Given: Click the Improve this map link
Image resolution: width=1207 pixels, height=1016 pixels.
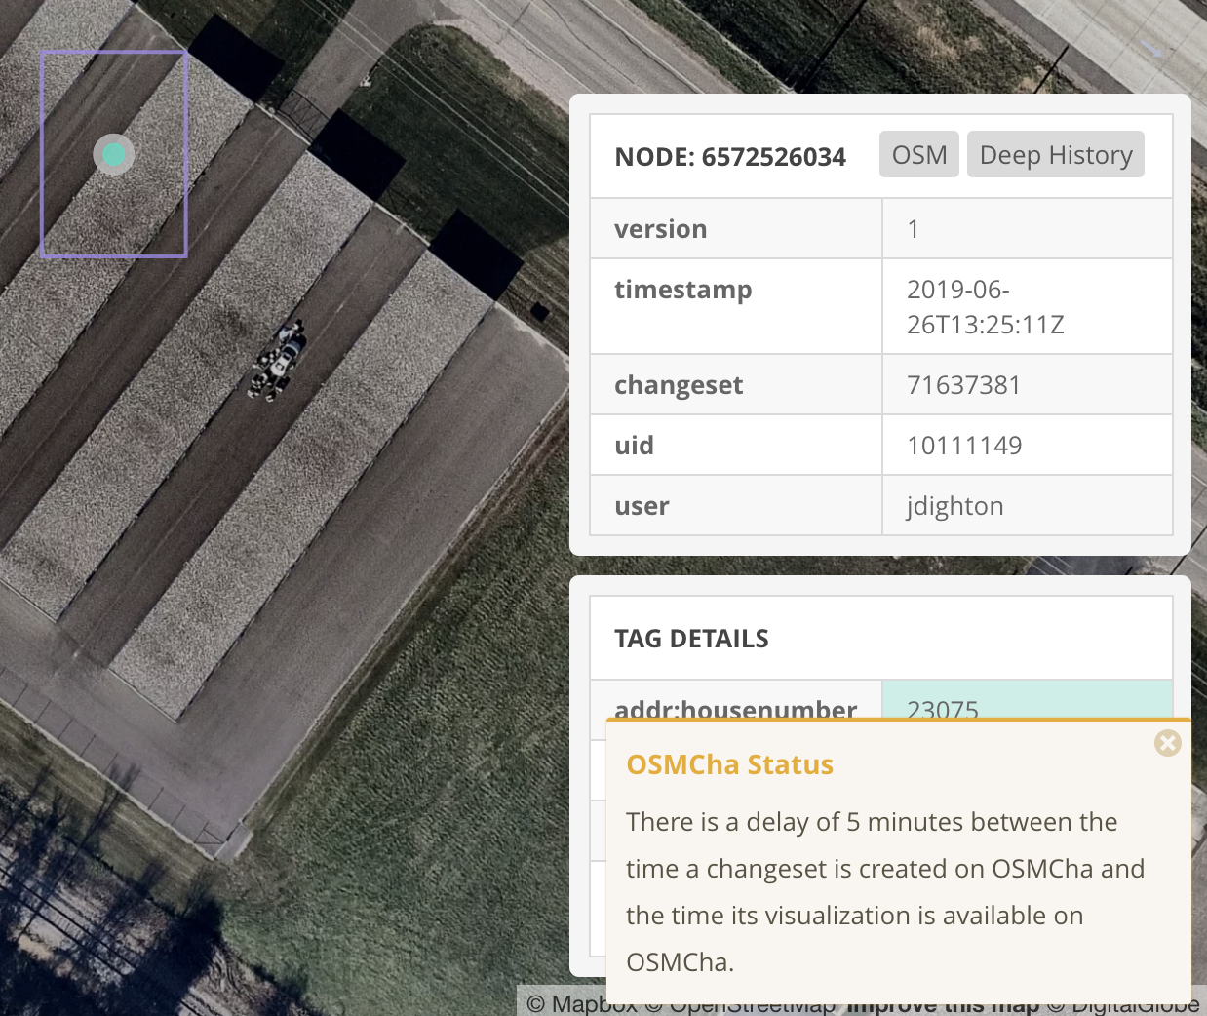Looking at the screenshot, I should pyautogui.click(x=942, y=1002).
